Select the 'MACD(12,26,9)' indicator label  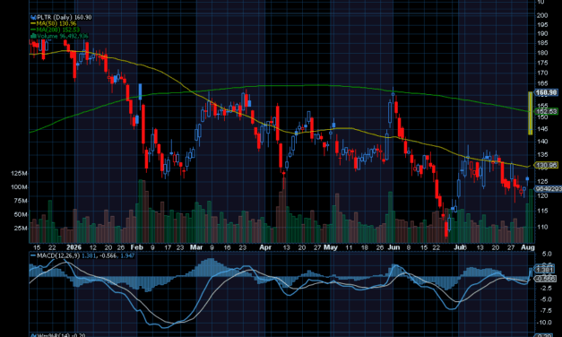pos(59,256)
